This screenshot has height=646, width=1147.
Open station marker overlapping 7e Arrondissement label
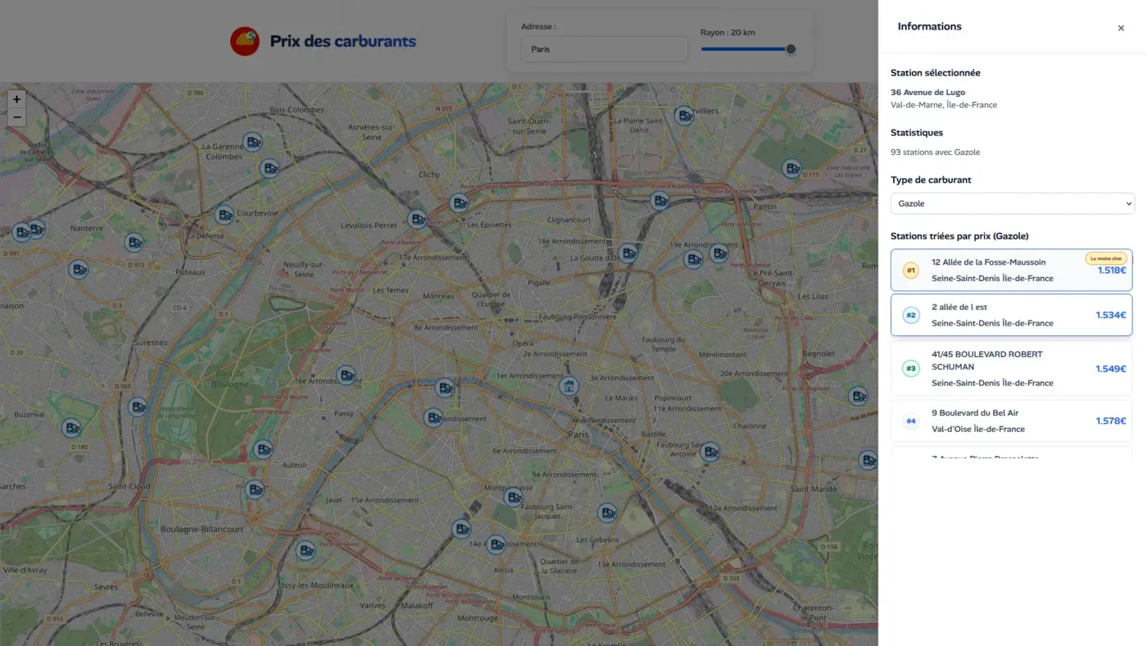click(433, 418)
